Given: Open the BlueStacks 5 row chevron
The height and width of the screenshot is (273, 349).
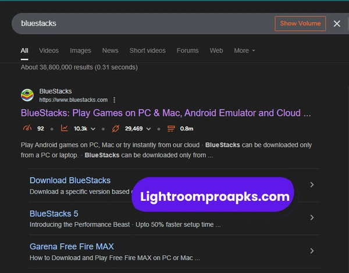Looking at the screenshot, I should pos(312,217).
